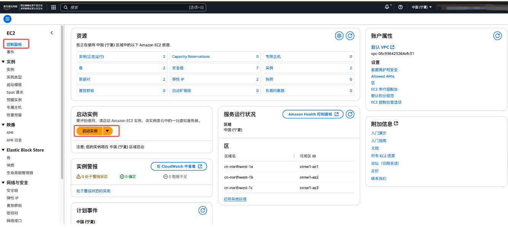The width and height of the screenshot is (508, 228).
Task: Open 专属主机 in sidebar
Action: [x=14, y=107]
